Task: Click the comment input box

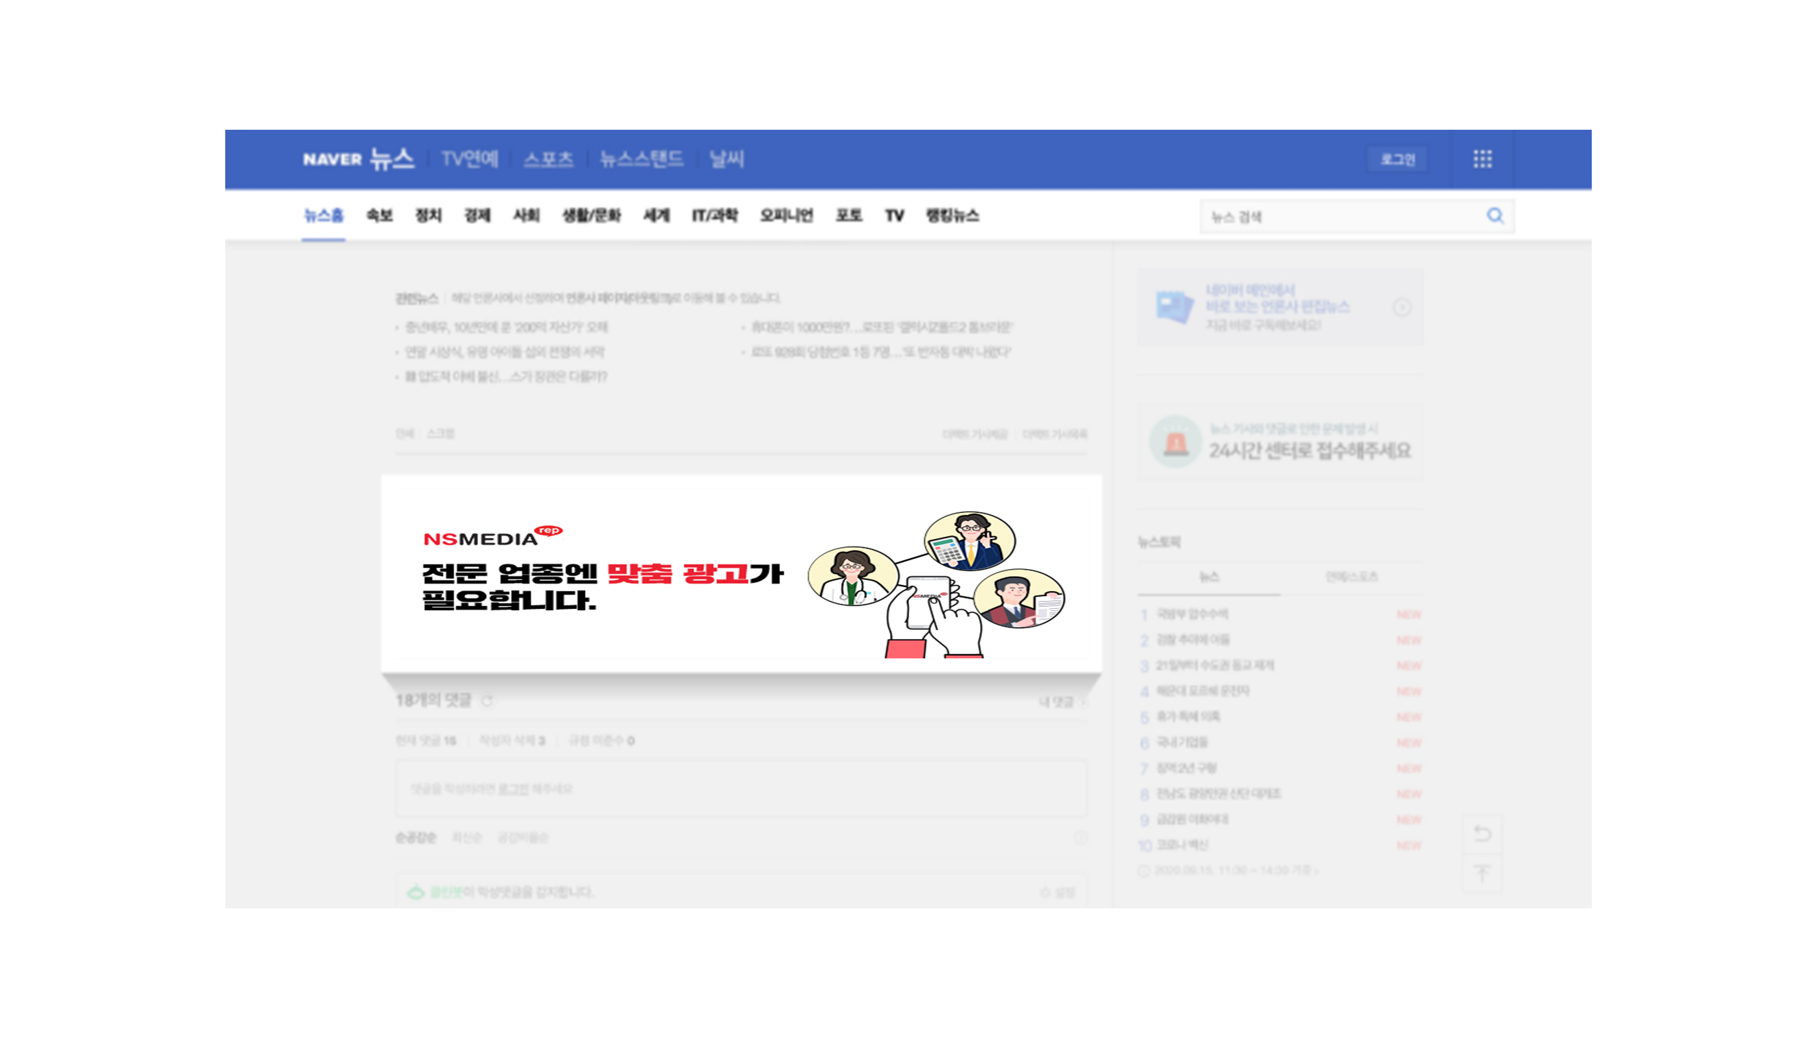Action: [x=741, y=789]
